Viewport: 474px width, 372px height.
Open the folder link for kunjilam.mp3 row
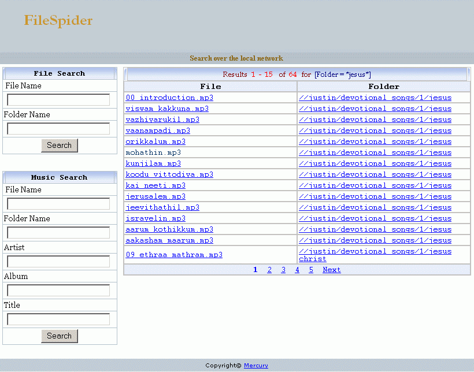click(375, 163)
